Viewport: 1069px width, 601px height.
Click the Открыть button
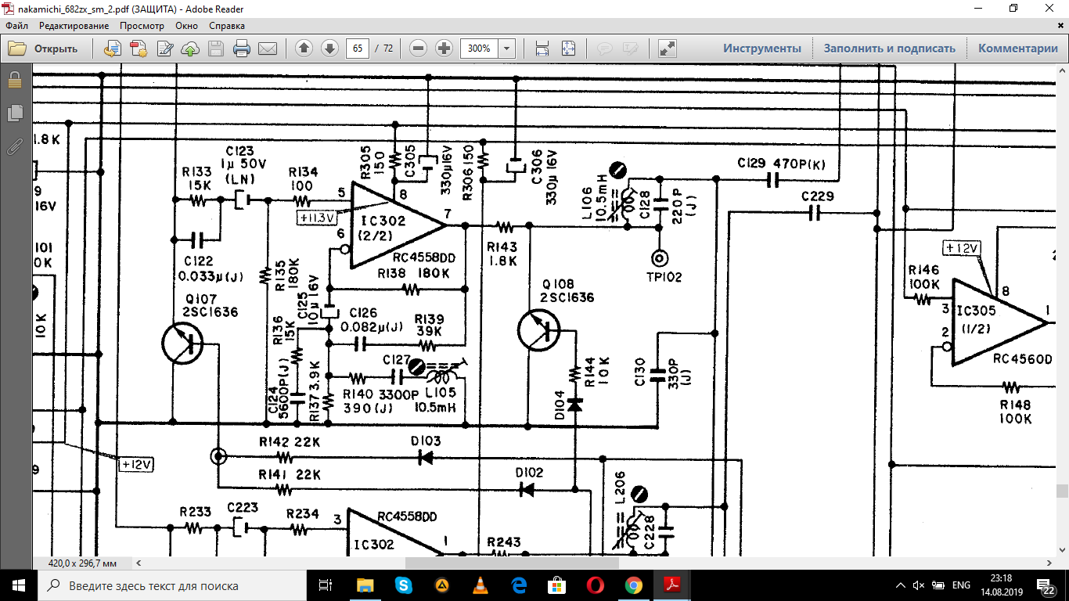[44, 49]
